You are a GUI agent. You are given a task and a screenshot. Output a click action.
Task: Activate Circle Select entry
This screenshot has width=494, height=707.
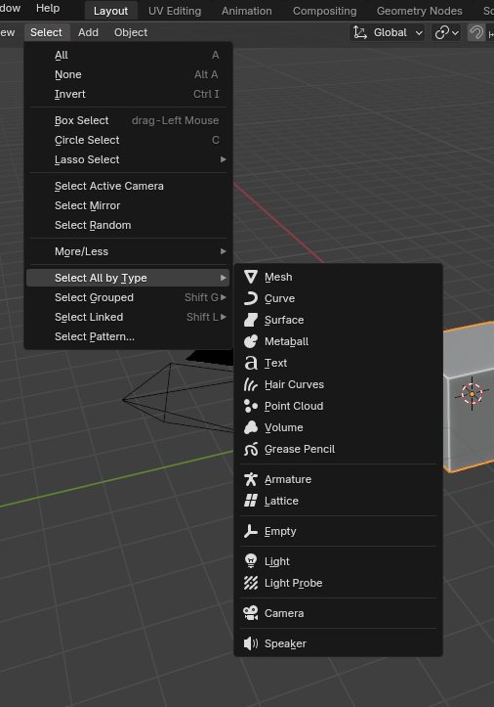[x=128, y=140]
